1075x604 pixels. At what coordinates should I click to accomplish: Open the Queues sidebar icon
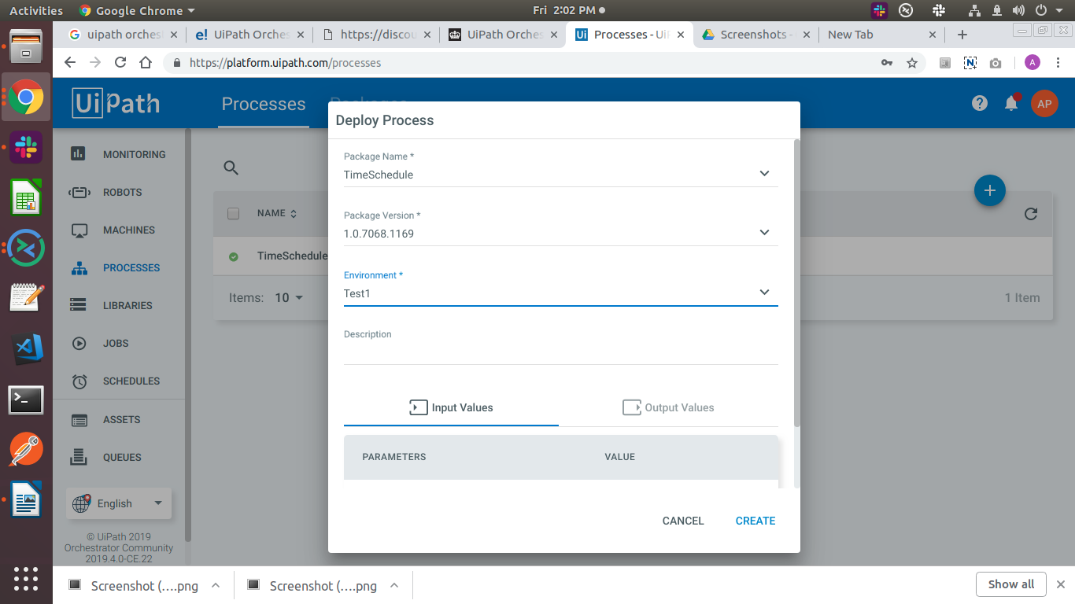coord(79,457)
